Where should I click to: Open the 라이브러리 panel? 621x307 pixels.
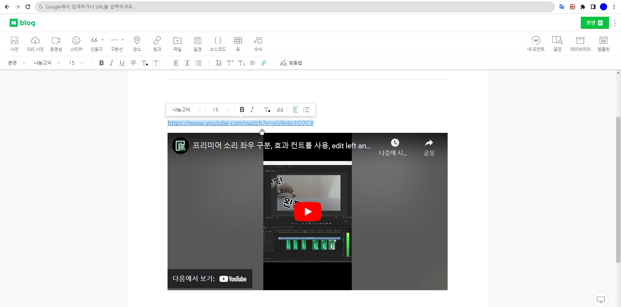pos(581,44)
